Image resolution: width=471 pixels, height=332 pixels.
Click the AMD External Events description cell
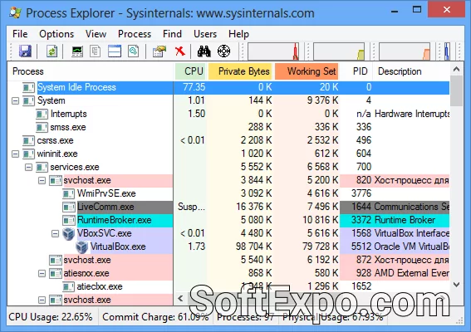pyautogui.click(x=412, y=273)
